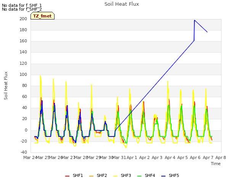The width and height of the screenshot is (244, 183).
Task: Click the blue SHF5 legend swatch
Action: [163, 176]
